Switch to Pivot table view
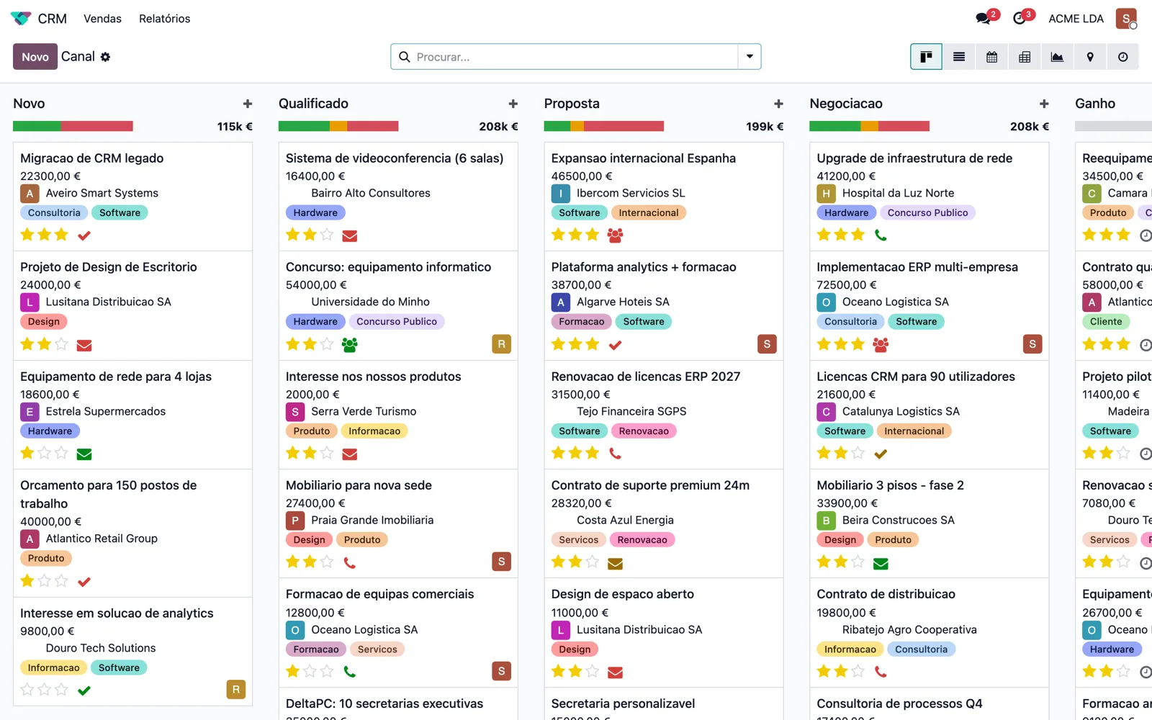This screenshot has height=720, width=1152. pyautogui.click(x=1025, y=57)
